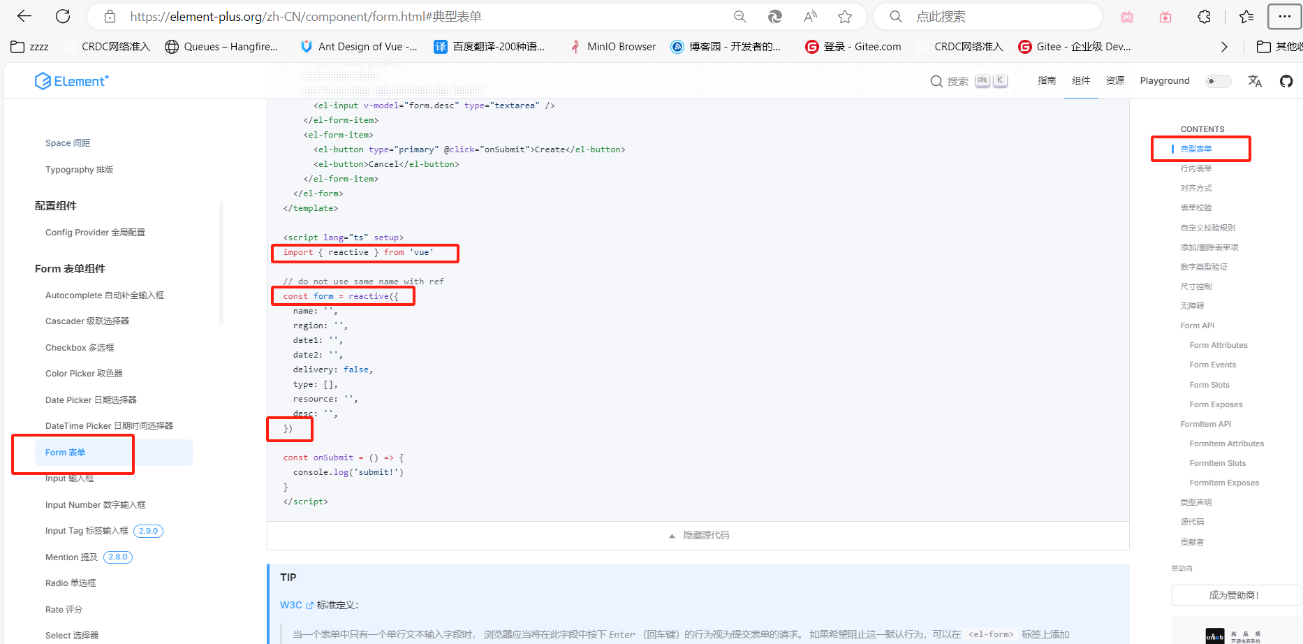Open the 组件 nav item
Screen dimensions: 1303x644
(1081, 81)
